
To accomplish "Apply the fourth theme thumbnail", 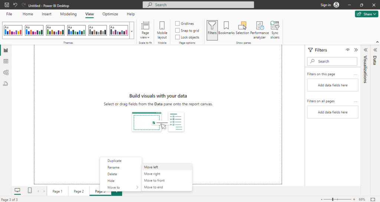I will click(x=76, y=31).
